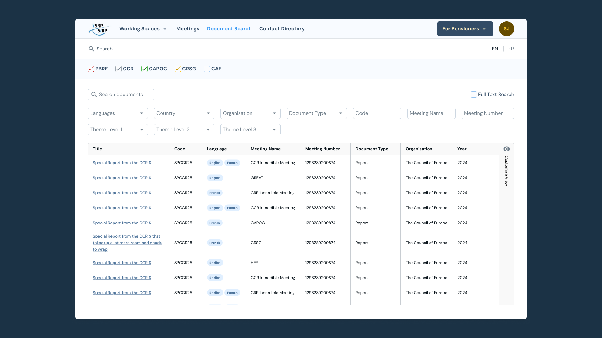Viewport: 602px width, 338px height.
Task: Enable Full Text Search checkbox
Action: tap(473, 95)
